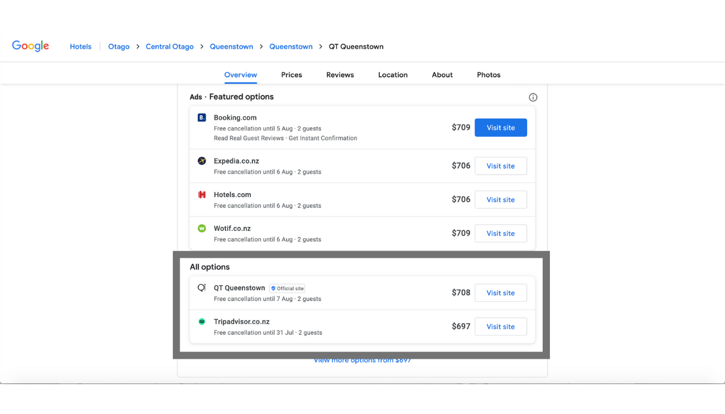Click the 'Ads · Featured options' heading
Viewport: 725px width, 414px height.
pyautogui.click(x=231, y=97)
